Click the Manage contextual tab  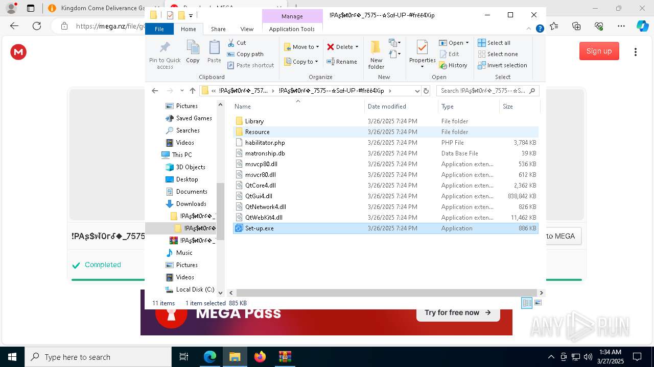[292, 16]
